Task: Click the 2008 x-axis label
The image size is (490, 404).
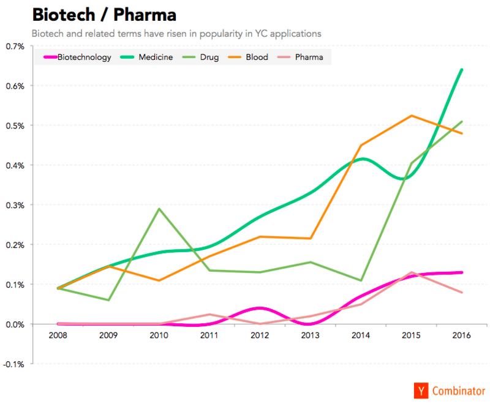Action: tap(58, 335)
